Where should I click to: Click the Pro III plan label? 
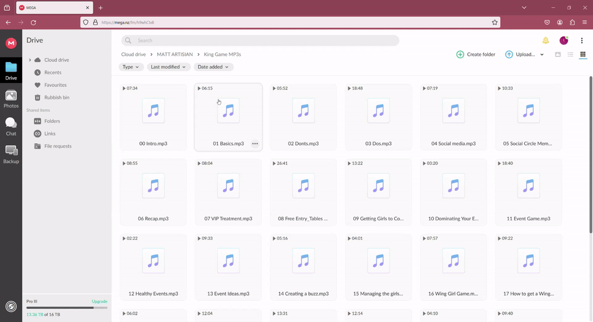[32, 301]
